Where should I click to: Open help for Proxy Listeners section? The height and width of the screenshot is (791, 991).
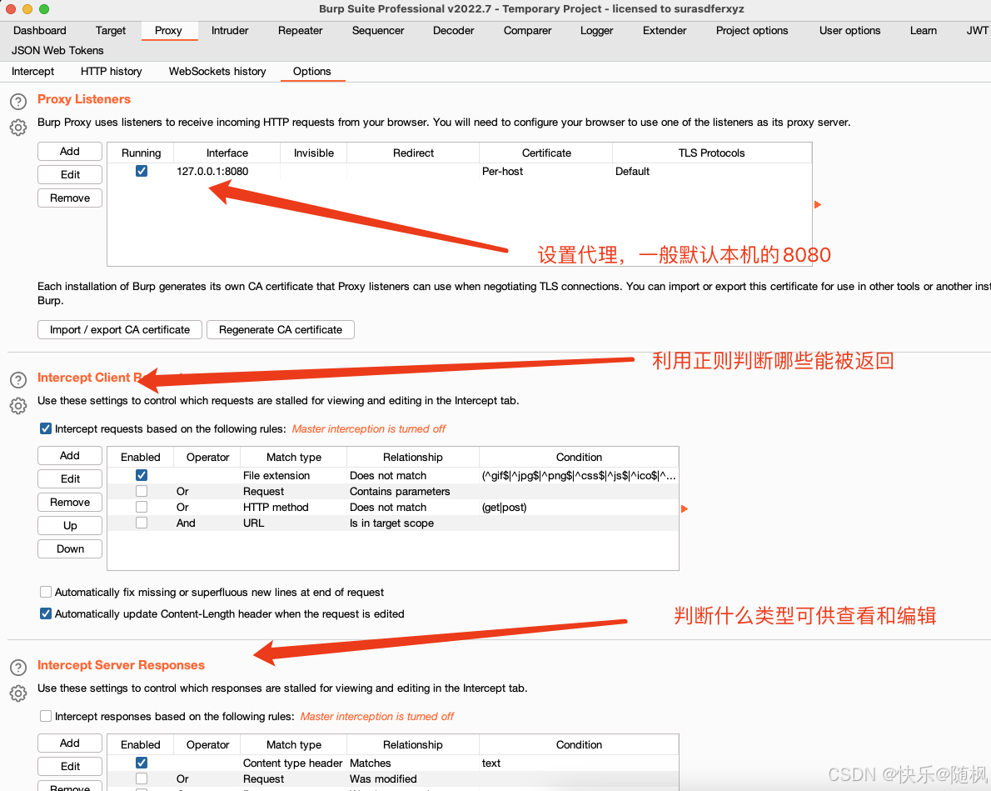[x=18, y=101]
